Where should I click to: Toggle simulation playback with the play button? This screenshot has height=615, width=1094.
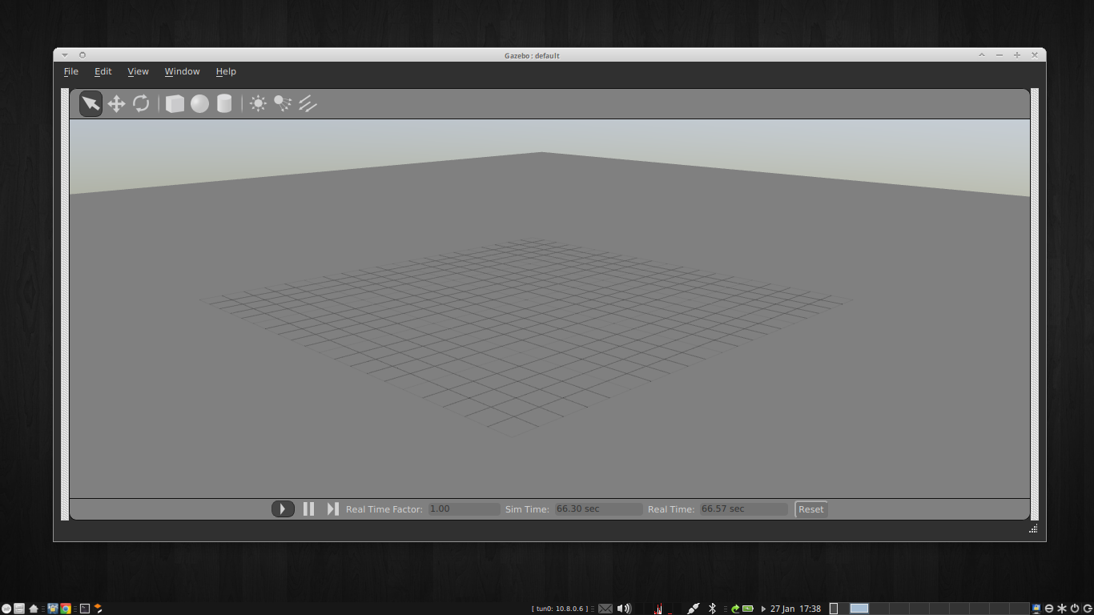(283, 508)
